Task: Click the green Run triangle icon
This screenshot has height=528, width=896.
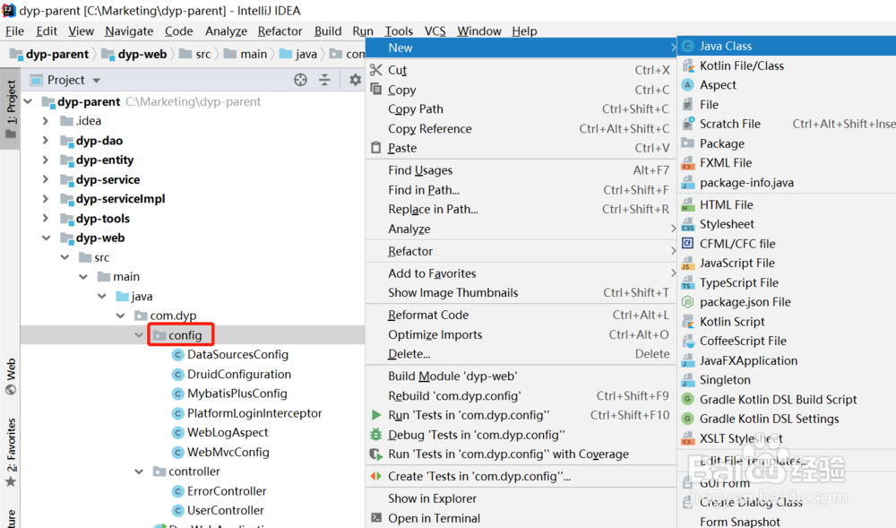Action: click(x=376, y=415)
